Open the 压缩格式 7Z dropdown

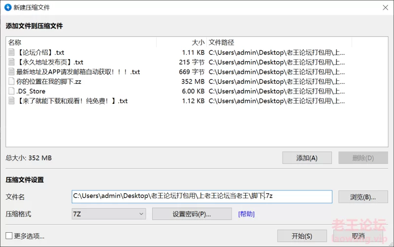[108, 214]
